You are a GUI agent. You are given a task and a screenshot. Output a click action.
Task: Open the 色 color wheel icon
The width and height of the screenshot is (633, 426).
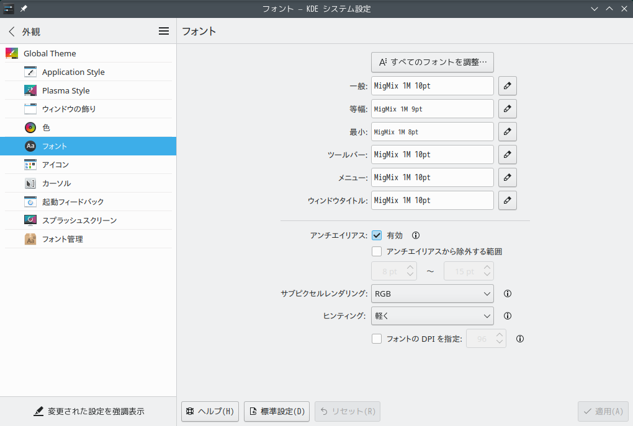[30, 128]
